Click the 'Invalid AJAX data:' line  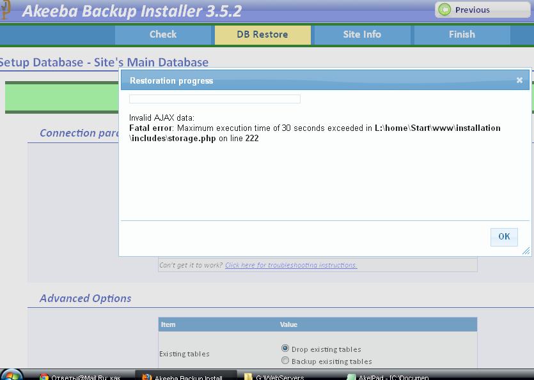pos(162,118)
